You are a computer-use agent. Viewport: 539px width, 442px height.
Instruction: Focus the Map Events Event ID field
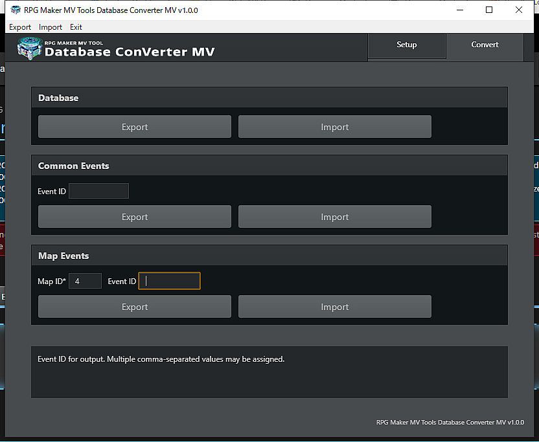click(170, 281)
